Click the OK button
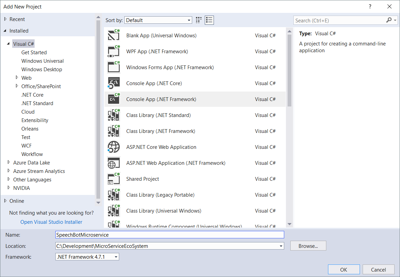Screen dimensions: 400x277 (344, 270)
